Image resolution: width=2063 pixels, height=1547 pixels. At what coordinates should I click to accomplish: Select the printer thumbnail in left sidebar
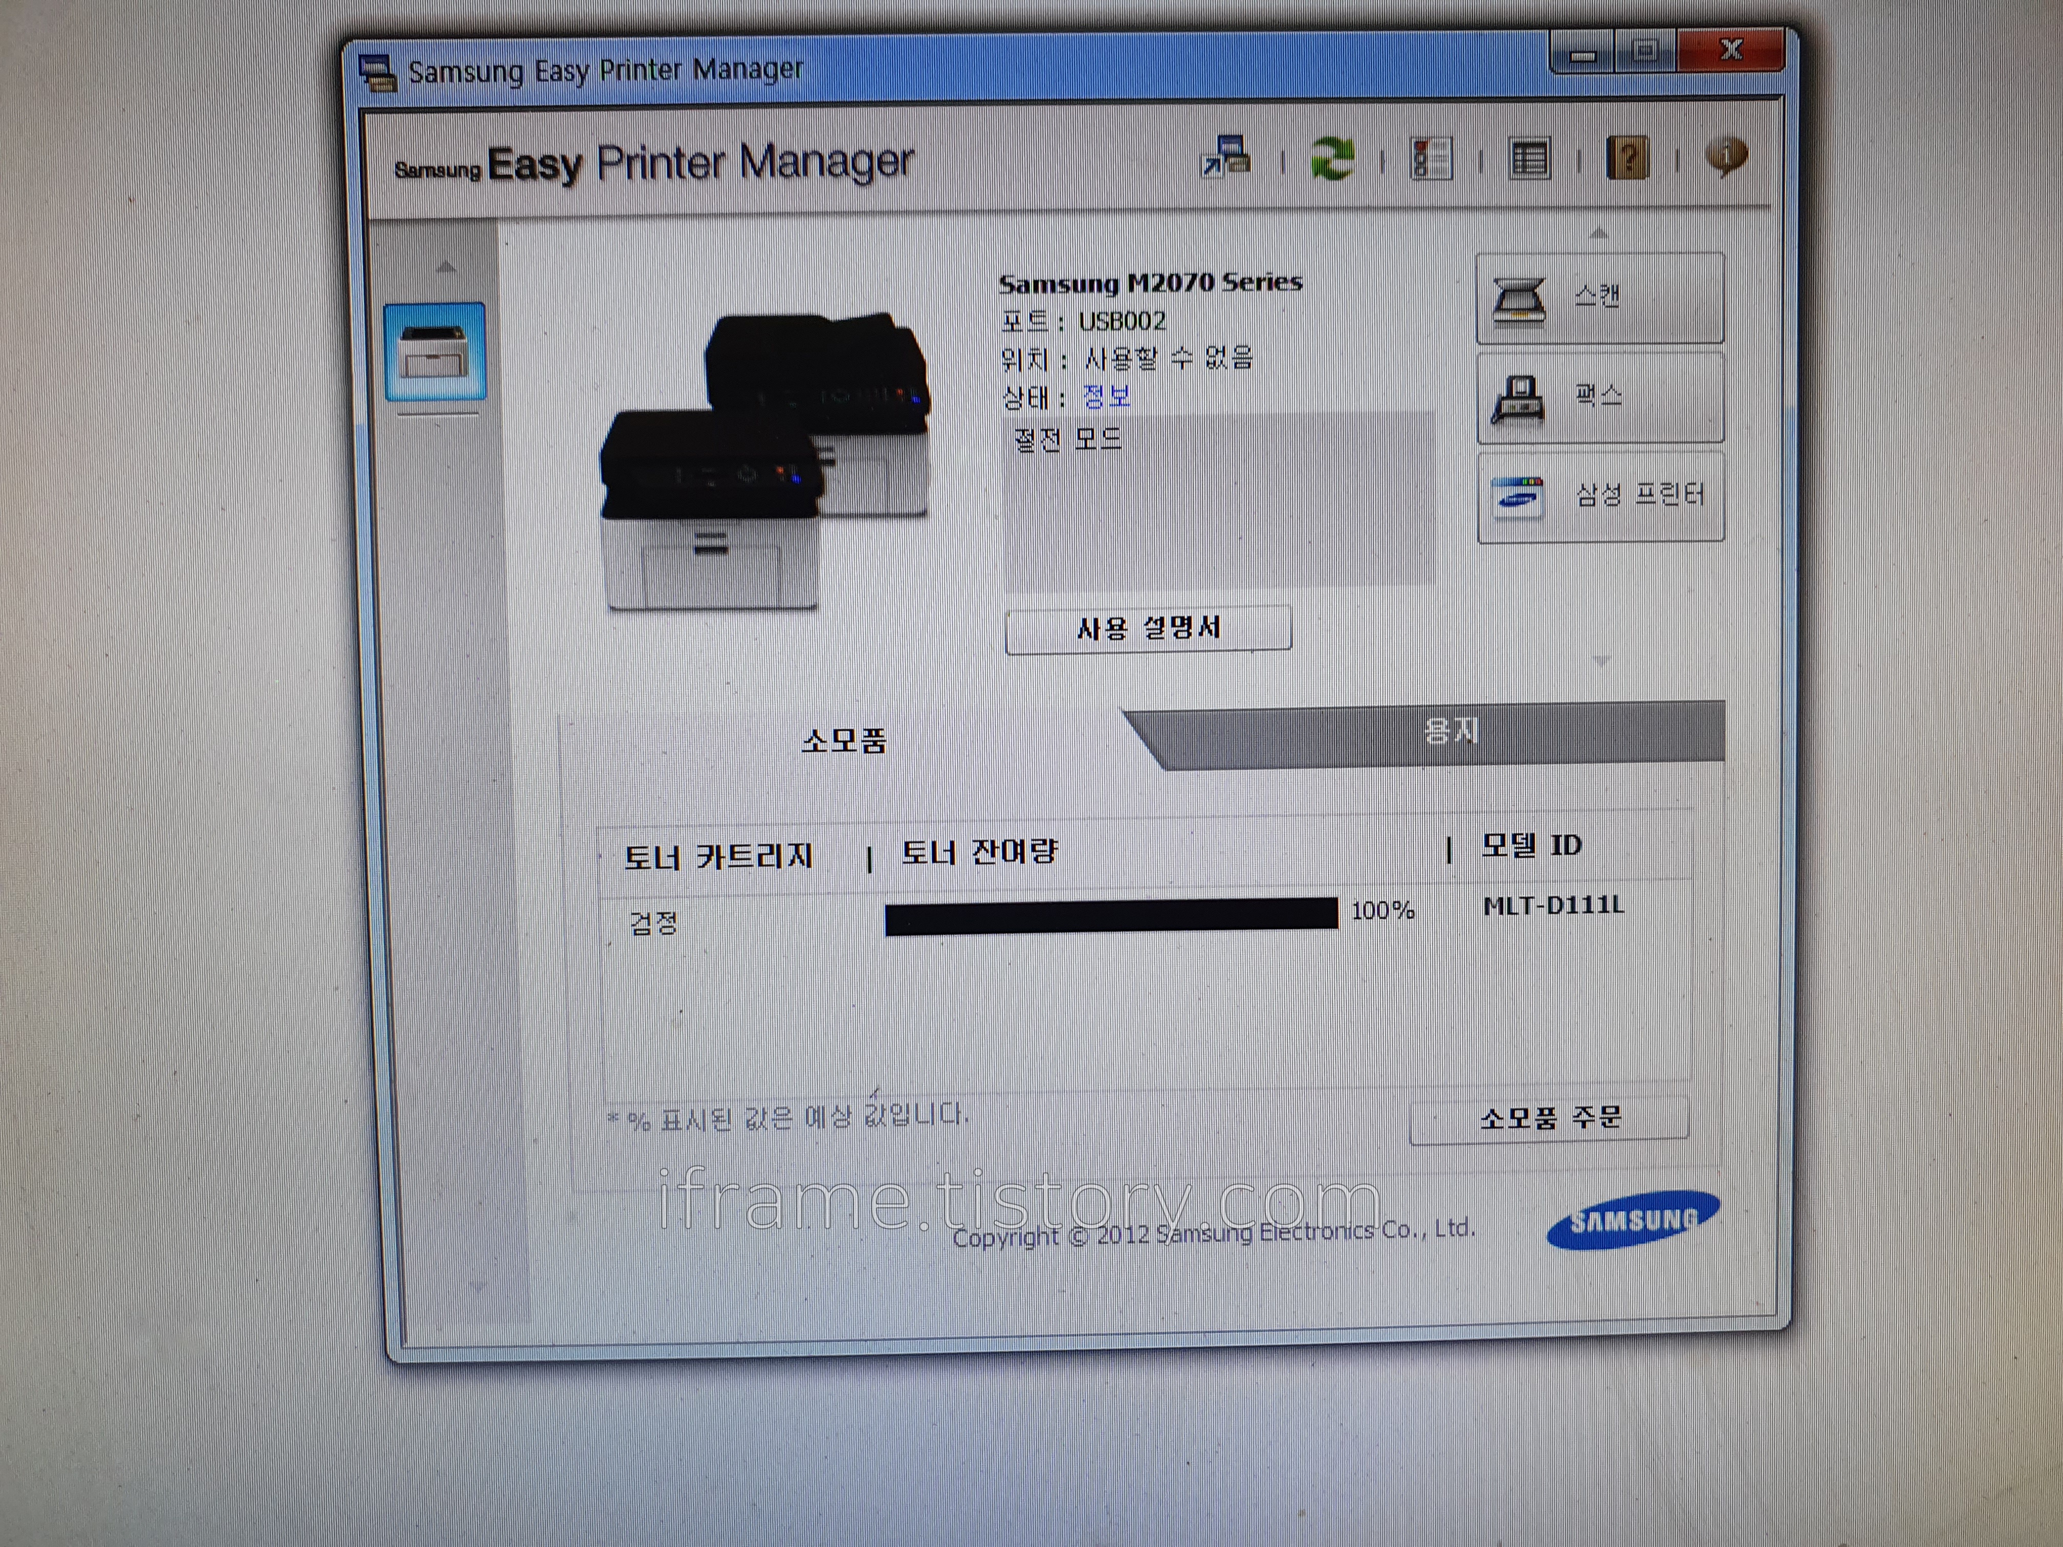click(x=434, y=351)
